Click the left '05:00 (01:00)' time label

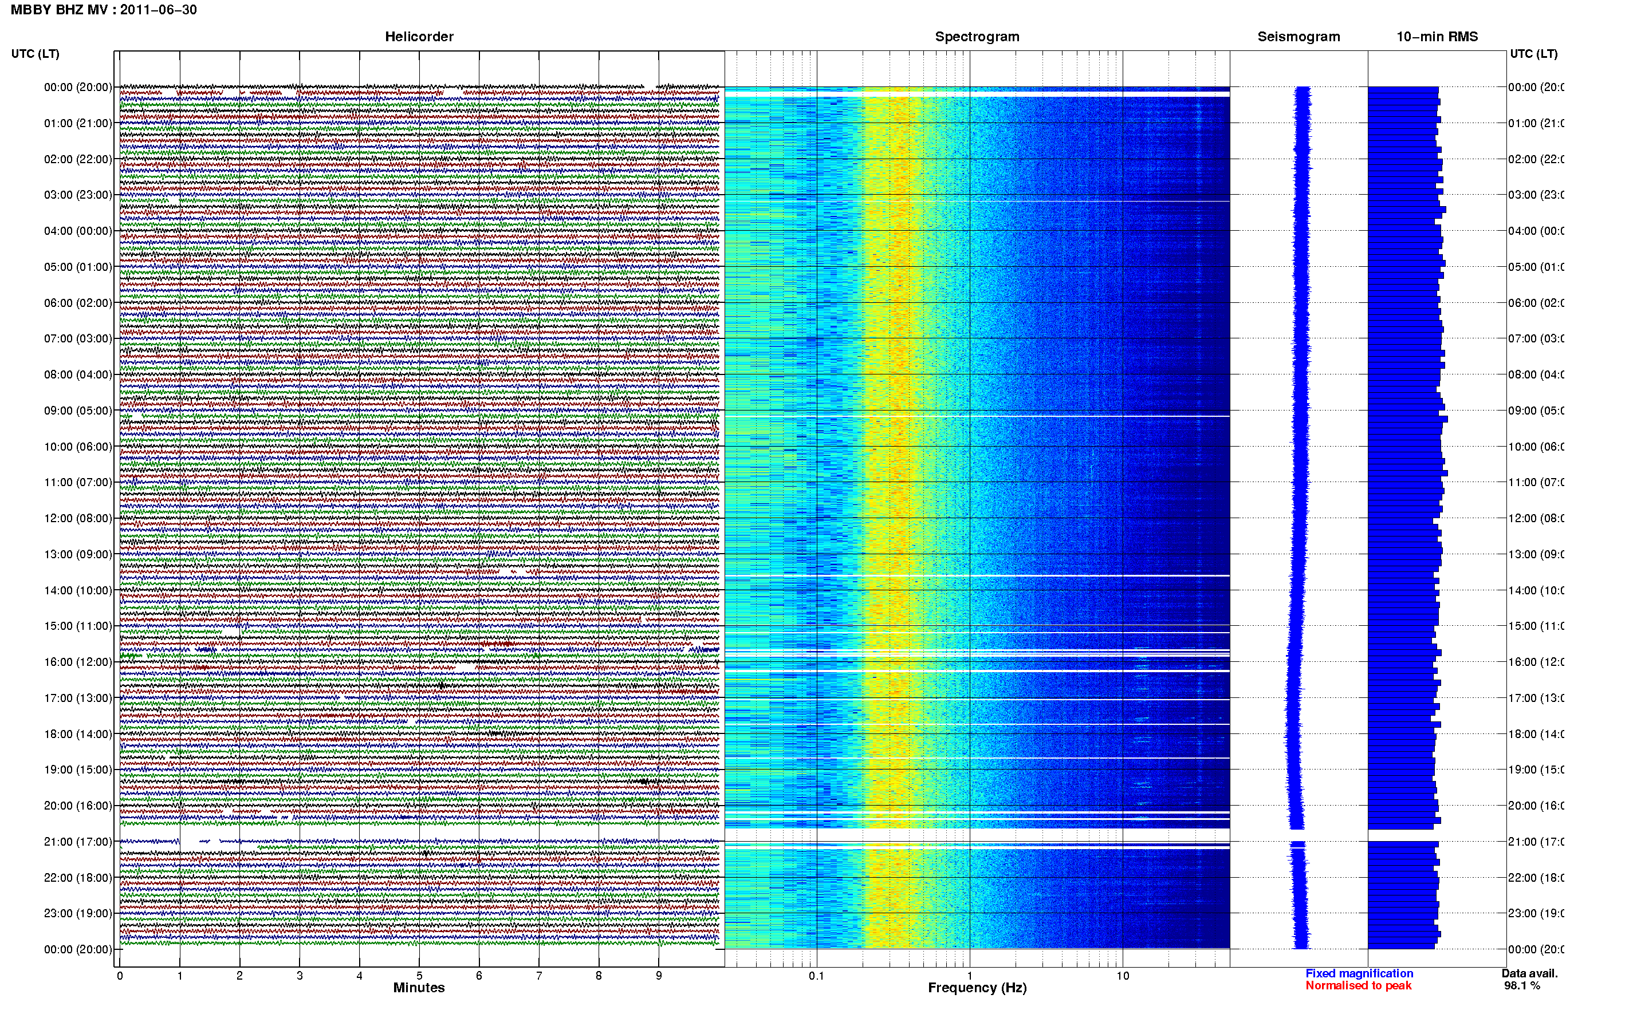(78, 267)
